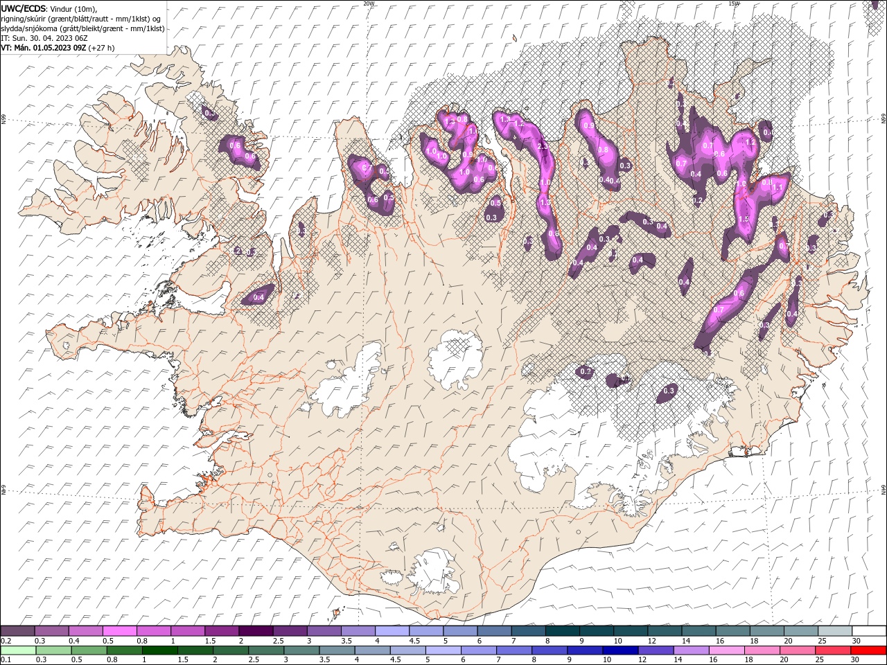Image resolution: width=887 pixels, height=665 pixels.
Task: Click the violet swatch between 12 and 14 in rain scale
Action: pyautogui.click(x=656, y=650)
